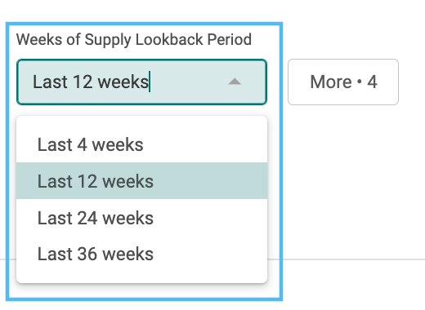Click the button showing bullet and number 4

point(343,82)
